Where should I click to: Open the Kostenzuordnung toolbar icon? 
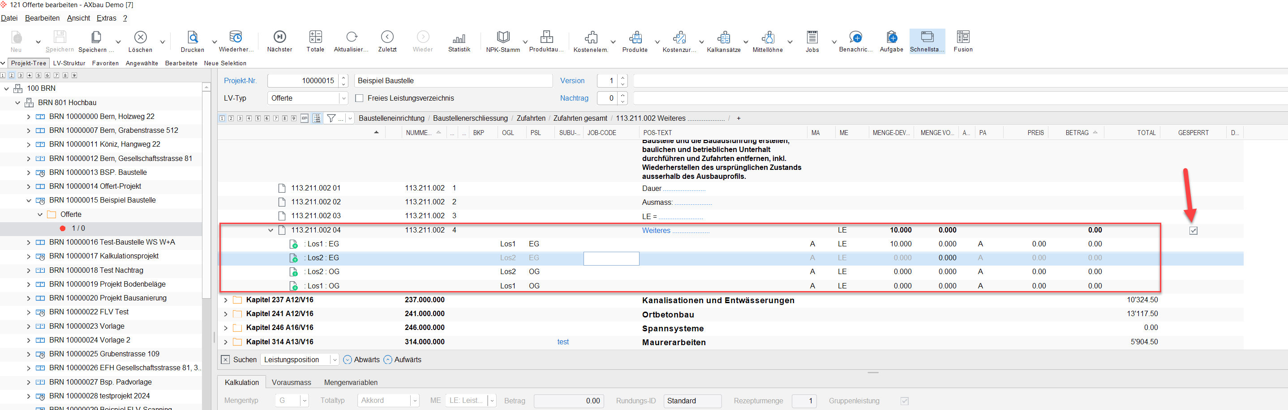point(679,38)
